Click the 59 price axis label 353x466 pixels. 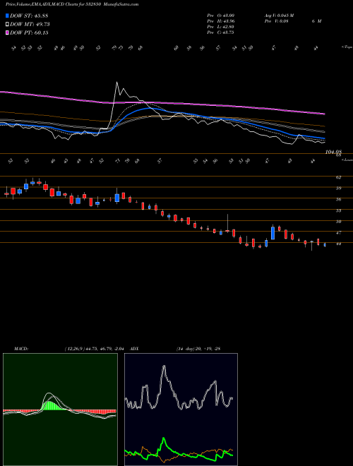tap(338, 188)
